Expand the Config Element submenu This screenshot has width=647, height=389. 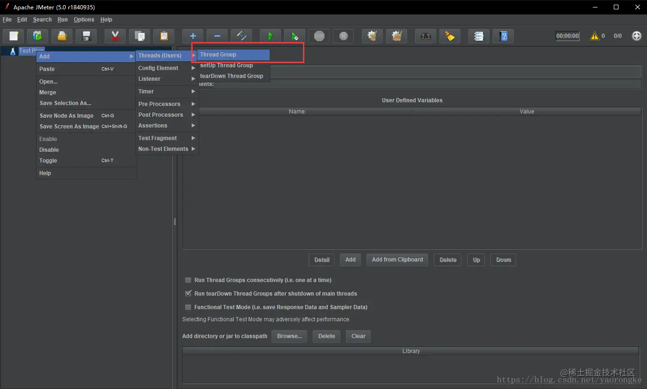click(x=167, y=68)
